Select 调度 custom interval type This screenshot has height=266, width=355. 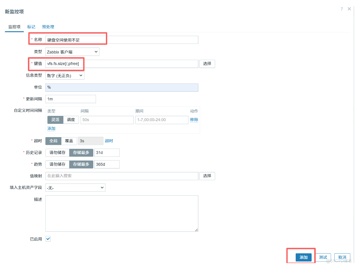[x=71, y=120]
